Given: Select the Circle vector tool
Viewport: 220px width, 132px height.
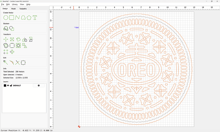Looking at the screenshot, I should tap(6, 17).
